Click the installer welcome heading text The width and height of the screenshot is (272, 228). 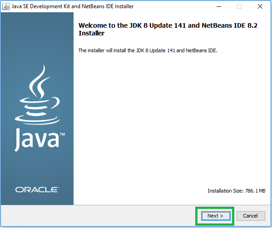click(x=168, y=29)
